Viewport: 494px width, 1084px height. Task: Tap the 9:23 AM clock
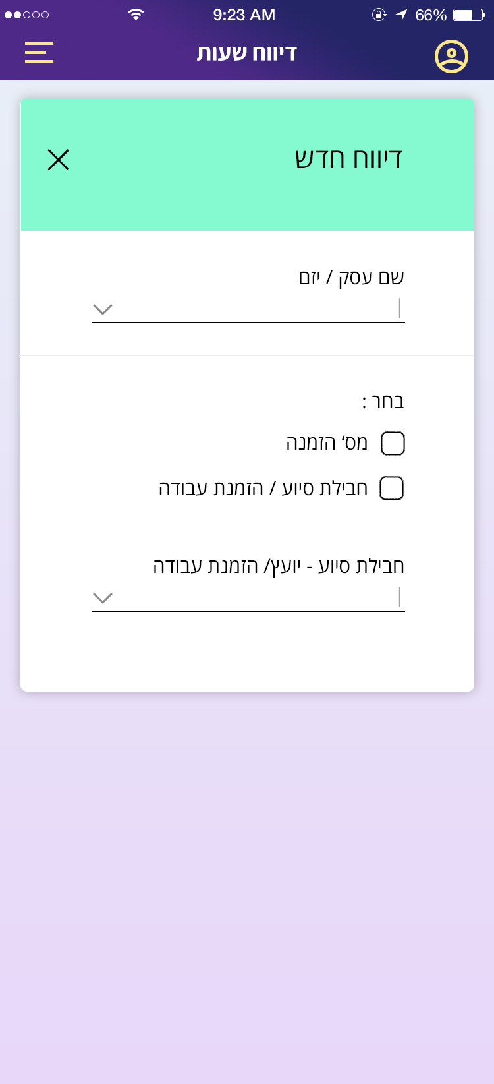(x=244, y=15)
